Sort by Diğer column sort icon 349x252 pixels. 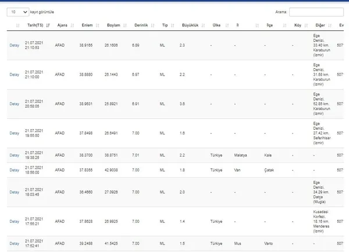pyautogui.click(x=330, y=26)
